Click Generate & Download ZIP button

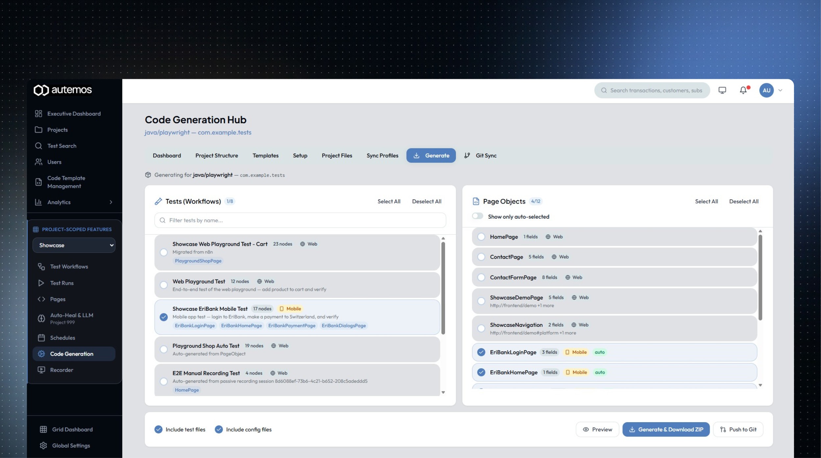tap(666, 429)
